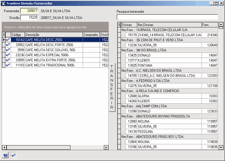Image resolution: width=225 pixels, height=161 pixels.
Task: Sort by Forn. column header
Action: tap(210, 25)
